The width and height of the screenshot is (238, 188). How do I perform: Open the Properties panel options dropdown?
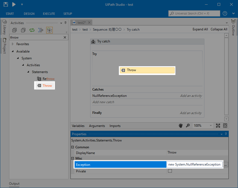[222, 134]
